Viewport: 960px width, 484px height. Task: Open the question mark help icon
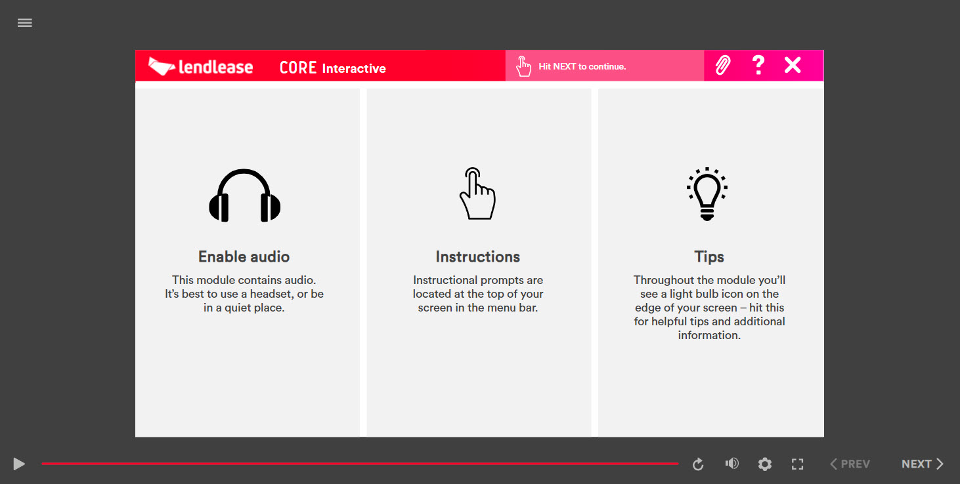[x=758, y=65]
